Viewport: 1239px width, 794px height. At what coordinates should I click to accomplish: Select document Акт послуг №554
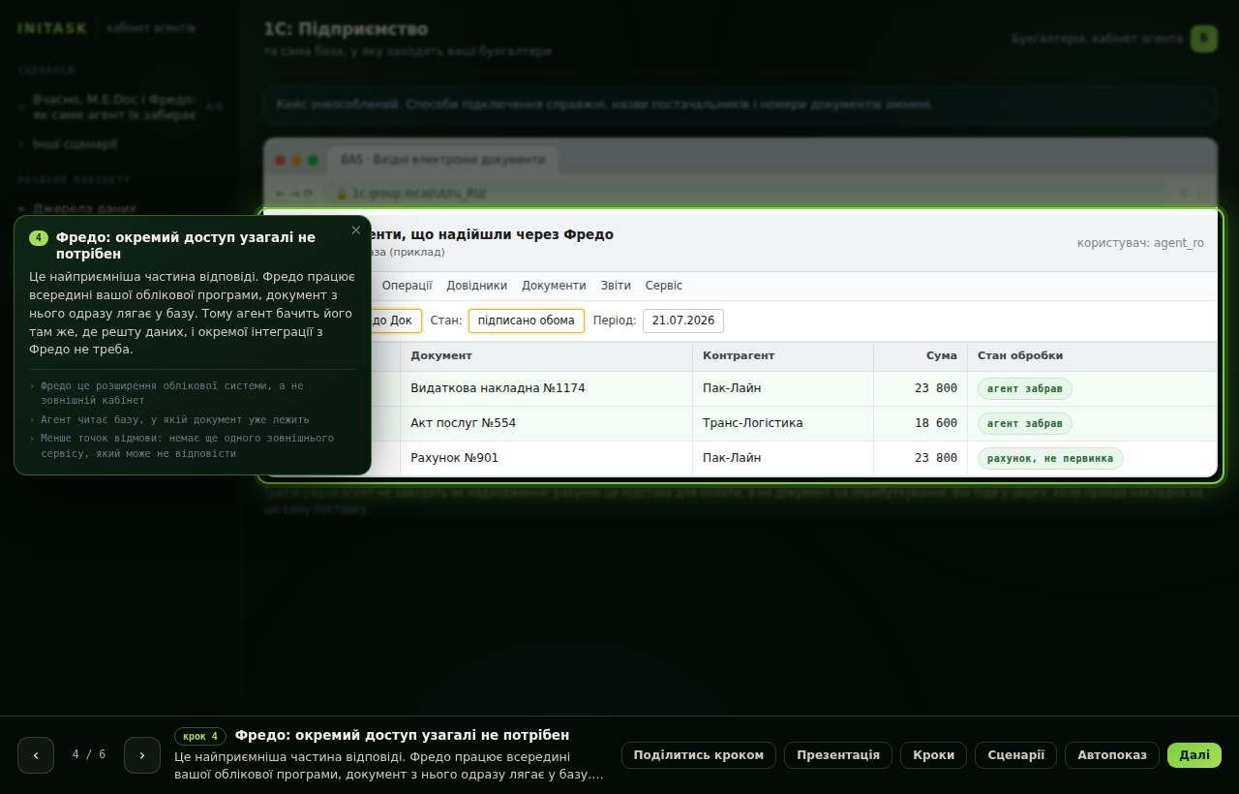(464, 423)
